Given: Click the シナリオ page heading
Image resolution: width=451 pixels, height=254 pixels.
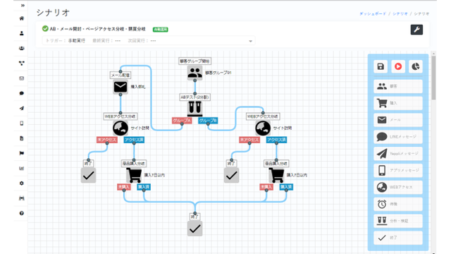Looking at the screenshot, I should 53,13.
